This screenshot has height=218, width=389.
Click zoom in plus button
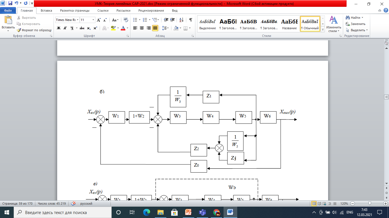(x=385, y=204)
